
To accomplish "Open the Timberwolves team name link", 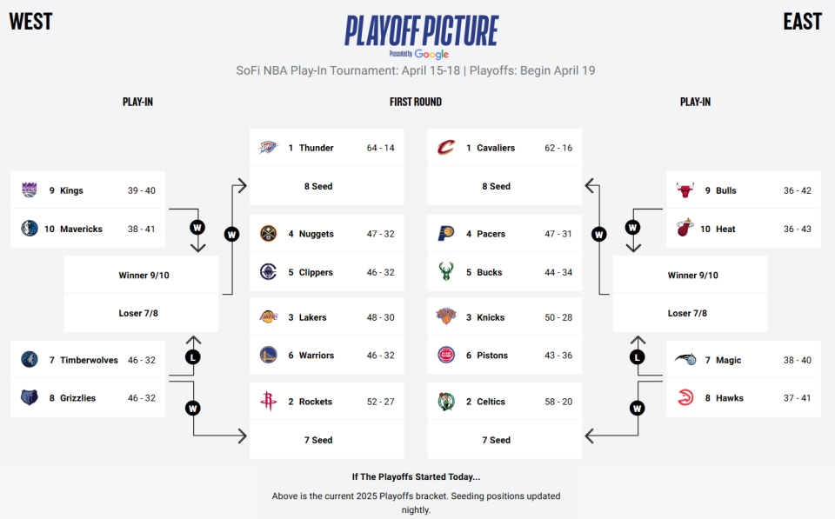I will (x=89, y=360).
